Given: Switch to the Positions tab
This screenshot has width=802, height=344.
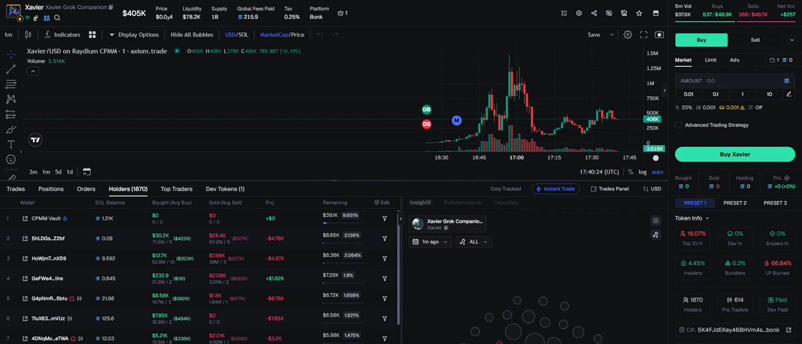Looking at the screenshot, I should (51, 188).
